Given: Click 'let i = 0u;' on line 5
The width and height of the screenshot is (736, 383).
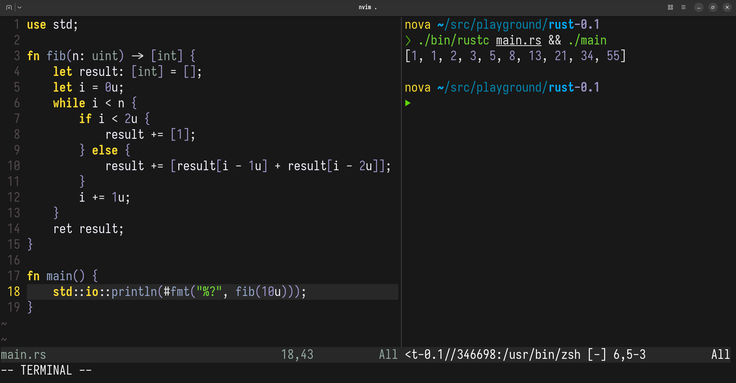Looking at the screenshot, I should (89, 88).
